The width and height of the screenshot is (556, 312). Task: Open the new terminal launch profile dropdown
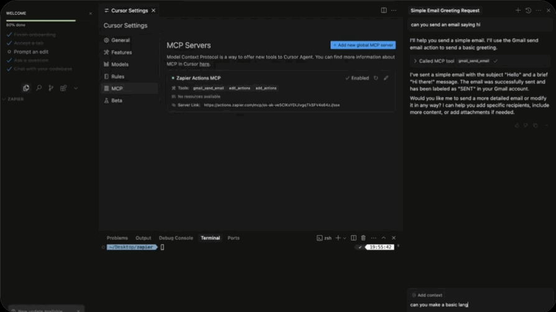(x=345, y=238)
